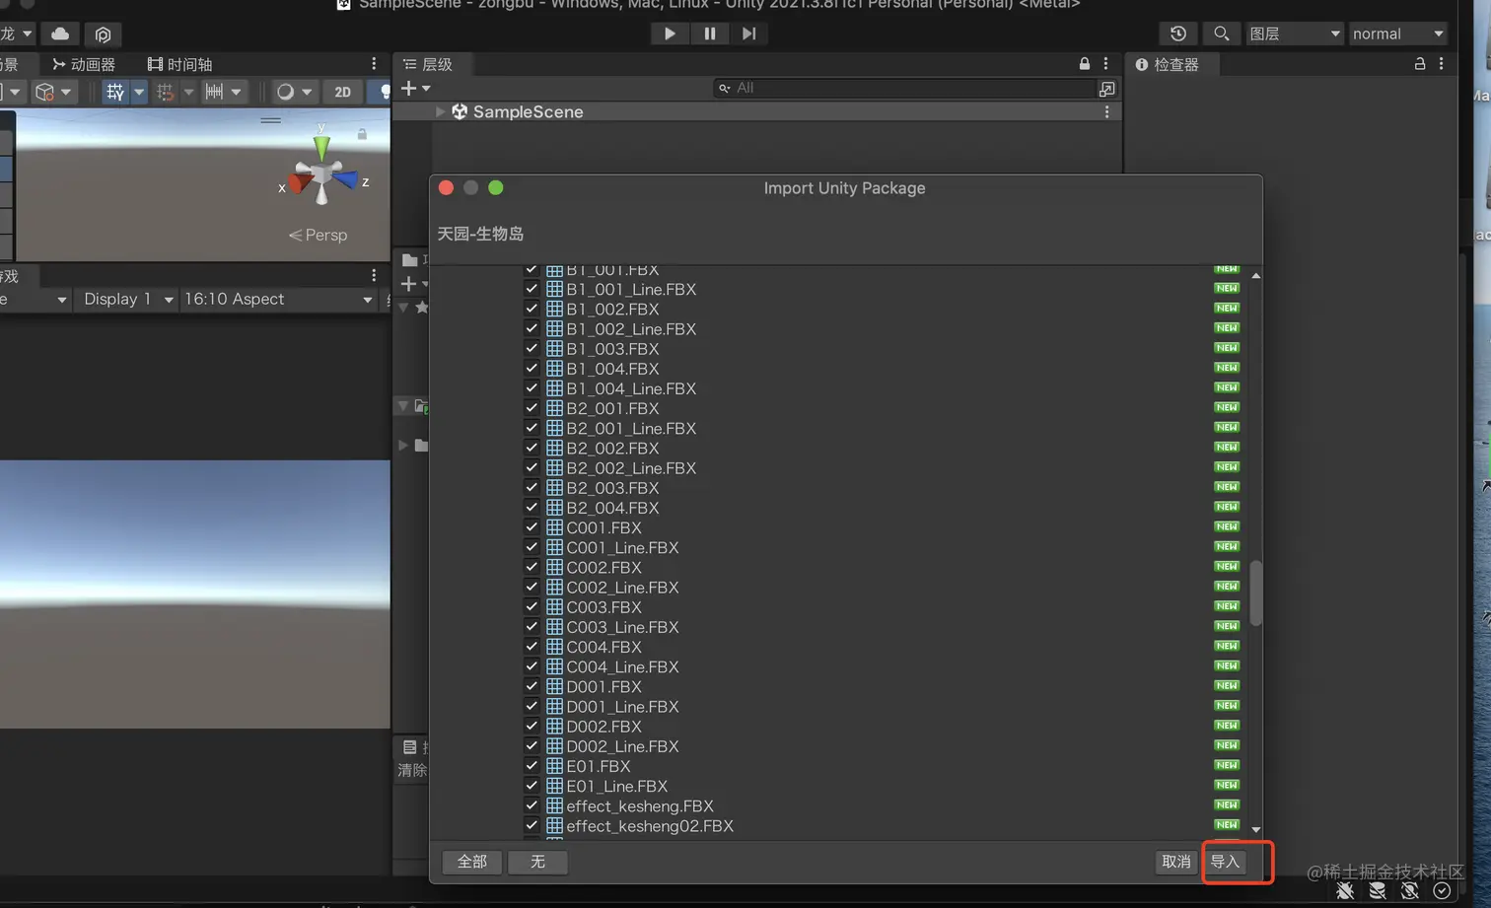The image size is (1491, 908).
Task: Click the 无 button to deselect all
Action: pyautogui.click(x=537, y=862)
